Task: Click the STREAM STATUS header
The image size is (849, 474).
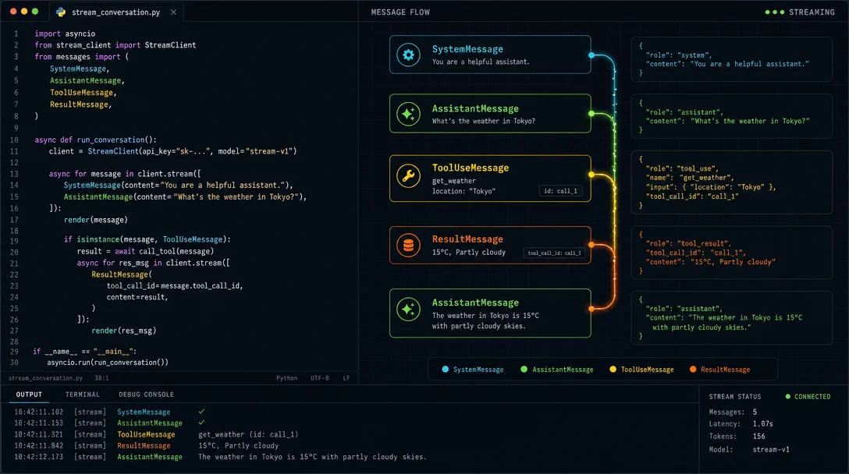Action: tap(735, 397)
